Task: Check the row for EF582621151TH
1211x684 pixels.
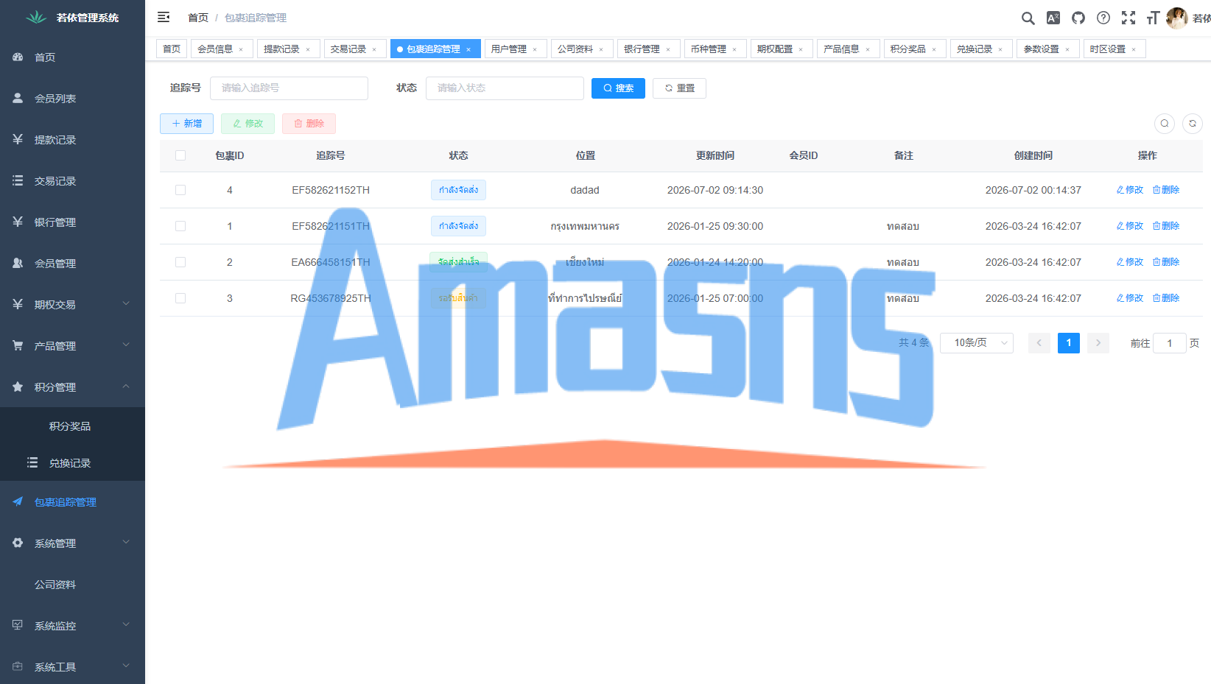Action: pos(180,226)
